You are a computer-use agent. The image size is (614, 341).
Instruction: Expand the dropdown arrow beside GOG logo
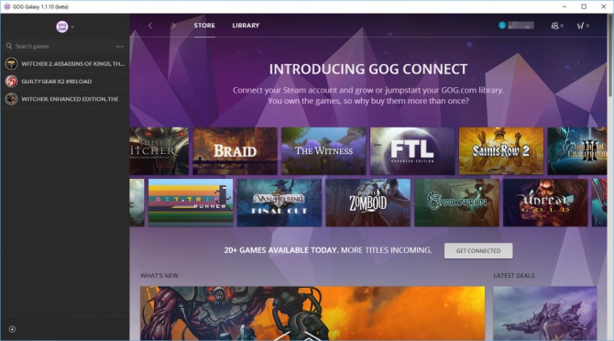[72, 27]
